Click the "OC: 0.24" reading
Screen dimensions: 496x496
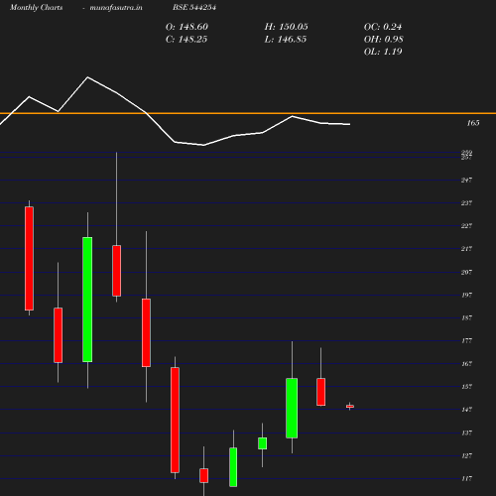click(x=383, y=27)
